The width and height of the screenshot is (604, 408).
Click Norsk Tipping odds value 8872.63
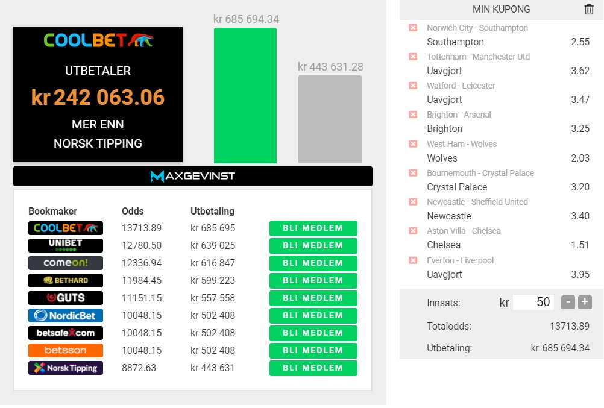[139, 368]
